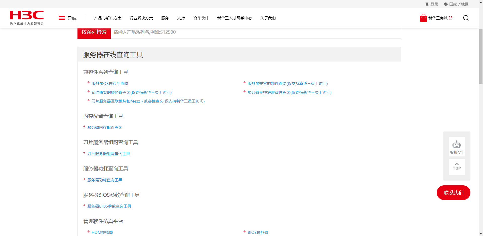Open HDM模拟器 link
The width and height of the screenshot is (483, 236).
click(102, 232)
